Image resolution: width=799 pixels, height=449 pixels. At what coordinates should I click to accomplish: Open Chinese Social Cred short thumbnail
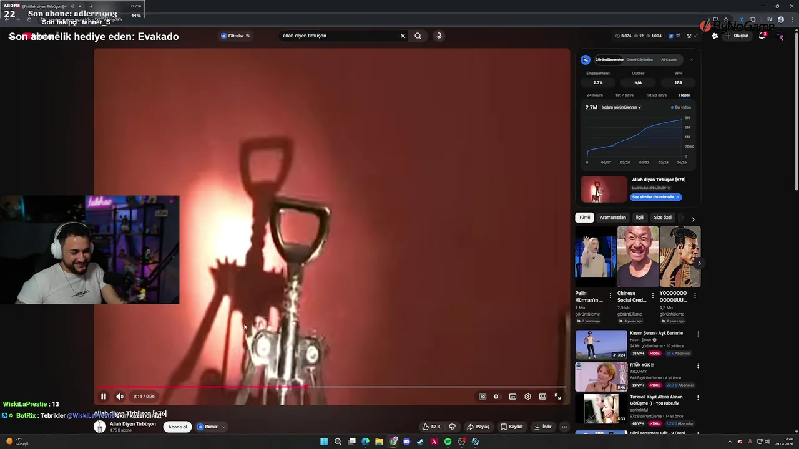tap(637, 256)
